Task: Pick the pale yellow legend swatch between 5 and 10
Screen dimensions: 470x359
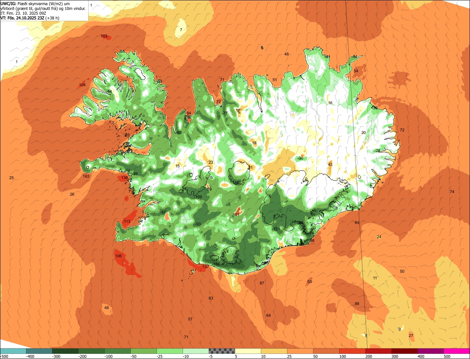Action: click(247, 351)
